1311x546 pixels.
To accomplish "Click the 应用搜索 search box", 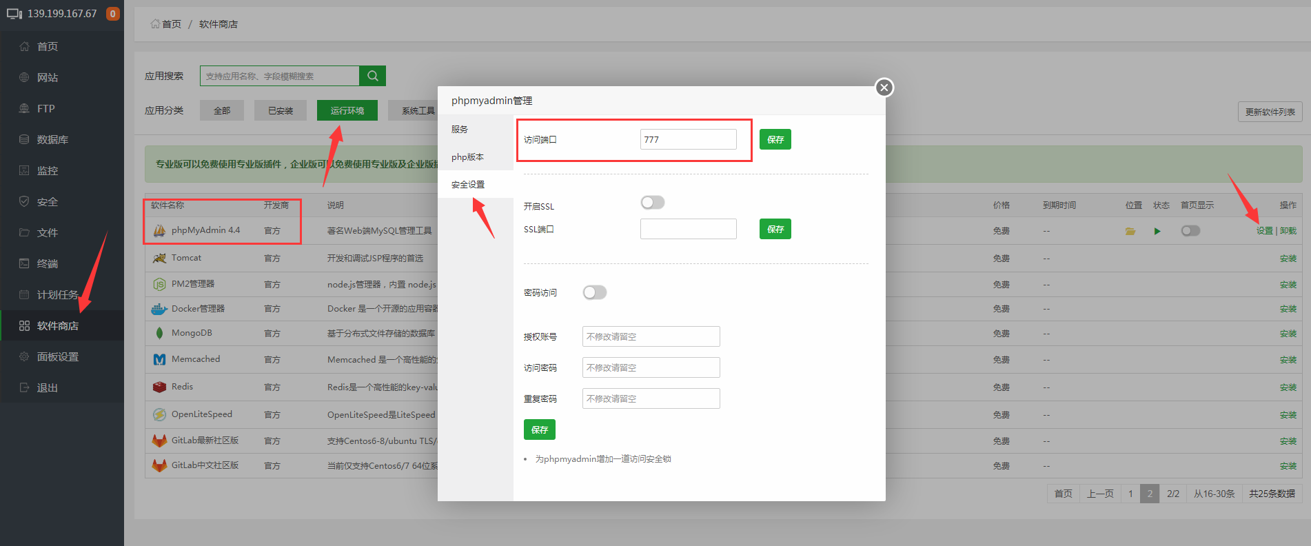I will (x=280, y=76).
